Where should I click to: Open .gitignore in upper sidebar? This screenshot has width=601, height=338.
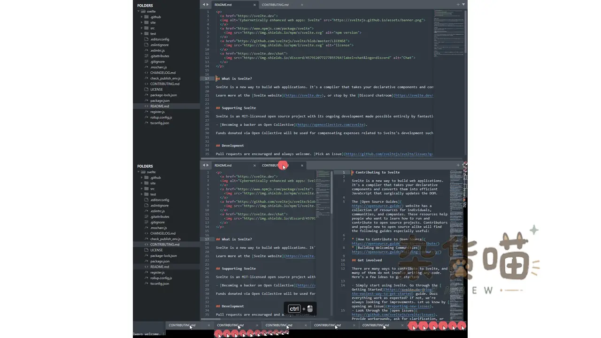pyautogui.click(x=157, y=61)
